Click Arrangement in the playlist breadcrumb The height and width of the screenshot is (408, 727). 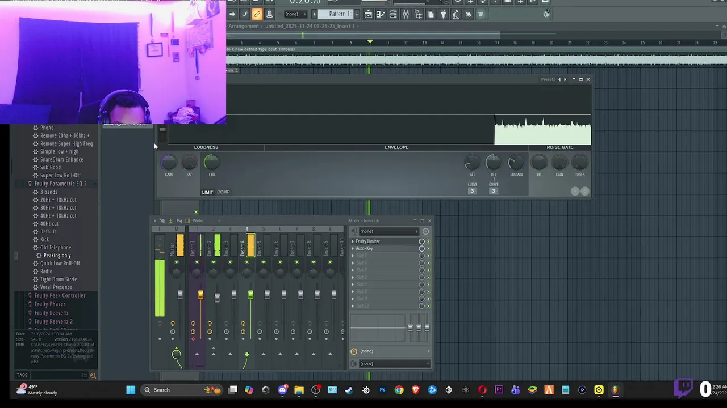244,26
